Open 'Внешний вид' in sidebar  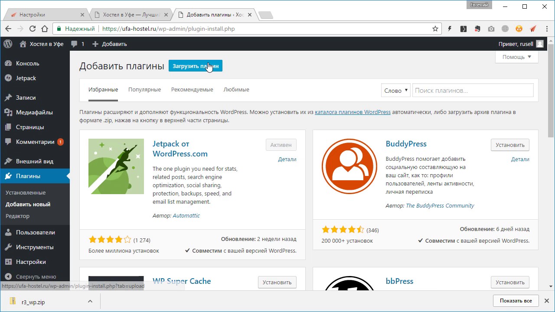tap(35, 161)
